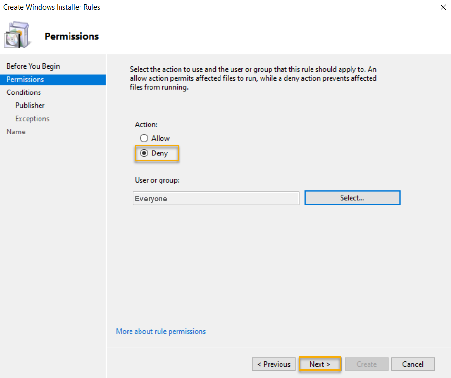This screenshot has height=378, width=451.
Task: Jump to the Name step
Action: [x=16, y=132]
